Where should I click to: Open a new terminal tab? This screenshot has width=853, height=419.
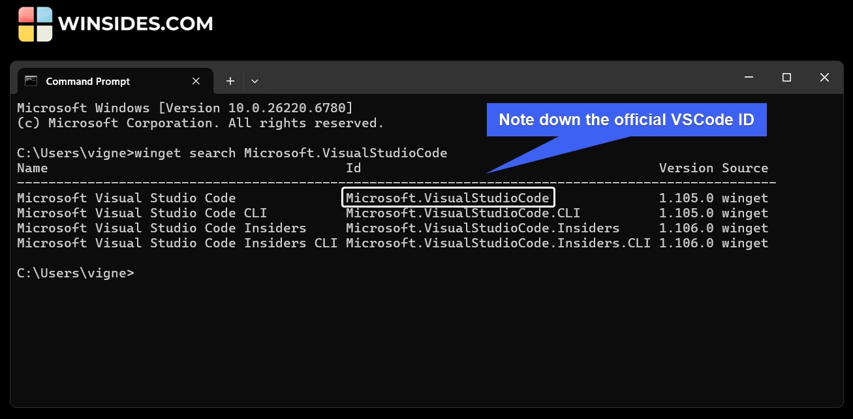pyautogui.click(x=230, y=81)
